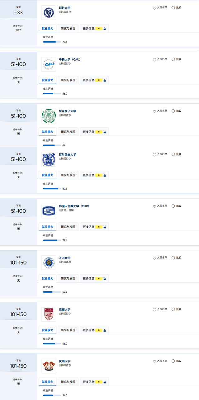Image resolution: width=199 pixels, height=400 pixels.
Task: Open the 亚洲大学 name link
Action: pos(65,258)
